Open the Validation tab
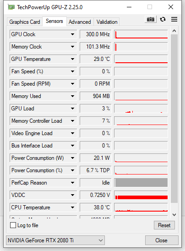The width and height of the screenshot is (185, 251). coord(107,22)
